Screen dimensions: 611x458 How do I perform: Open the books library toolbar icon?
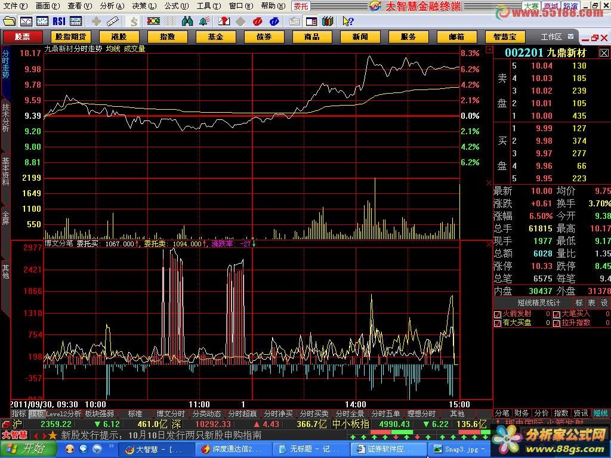click(x=327, y=21)
